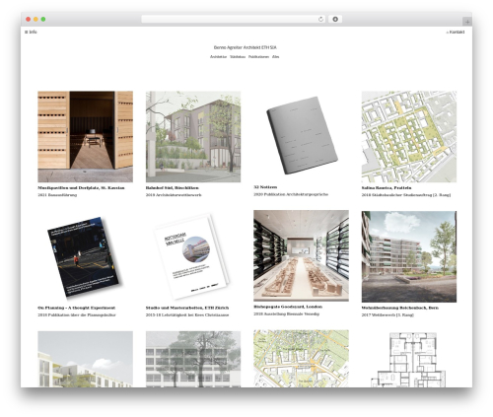493x417 pixels.
Task: Click the Reichenbach, Bern project title
Action: coord(400,308)
